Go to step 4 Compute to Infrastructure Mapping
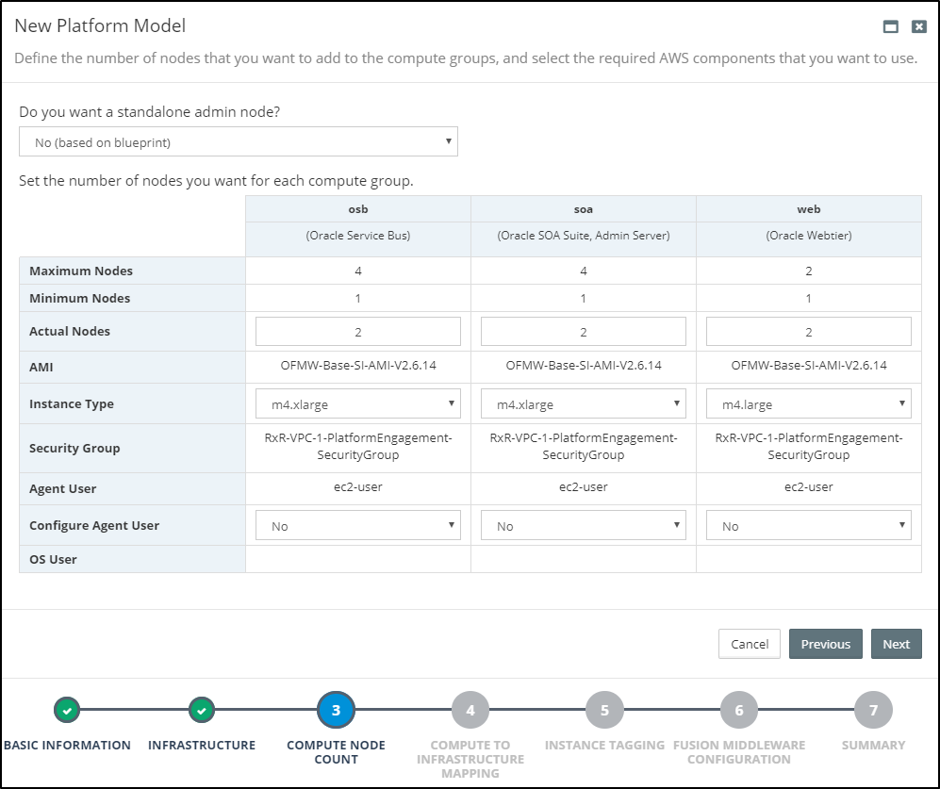Screen dimensions: 940x789 point(470,711)
